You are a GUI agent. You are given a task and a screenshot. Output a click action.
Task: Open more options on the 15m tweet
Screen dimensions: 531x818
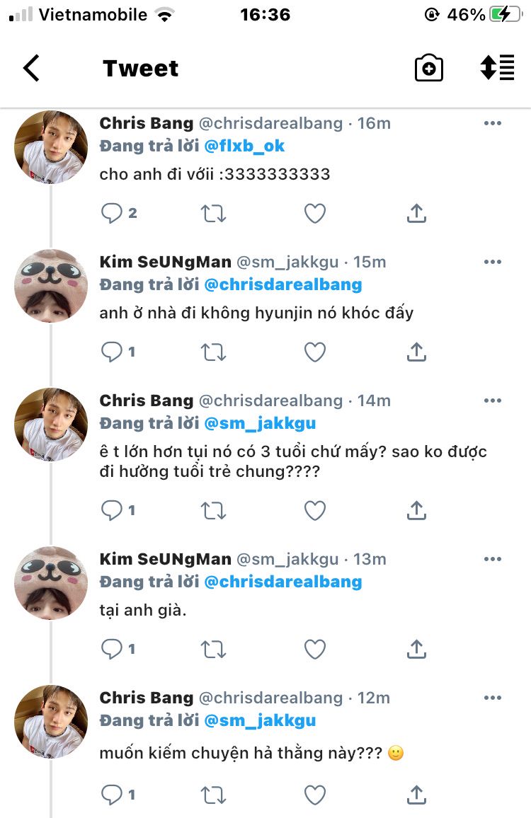[x=492, y=262]
